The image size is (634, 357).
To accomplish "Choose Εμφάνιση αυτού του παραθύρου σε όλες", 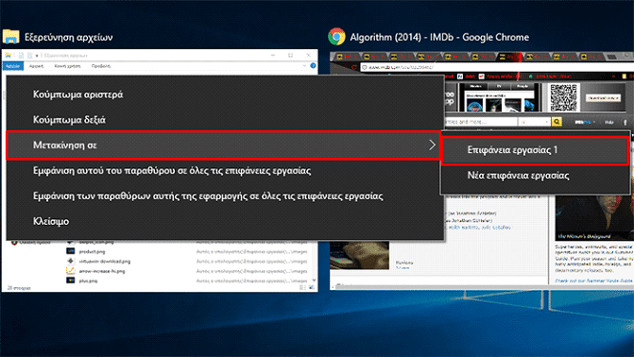I will click(172, 171).
